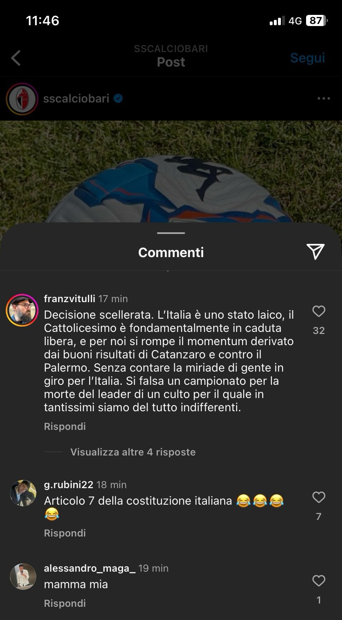This screenshot has width=342, height=620.
Task: Open the sscalciobari username in the post header
Action: point(76,98)
